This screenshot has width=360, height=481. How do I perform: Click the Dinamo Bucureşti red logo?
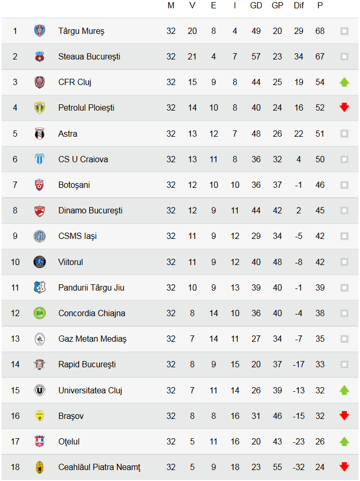click(x=40, y=210)
